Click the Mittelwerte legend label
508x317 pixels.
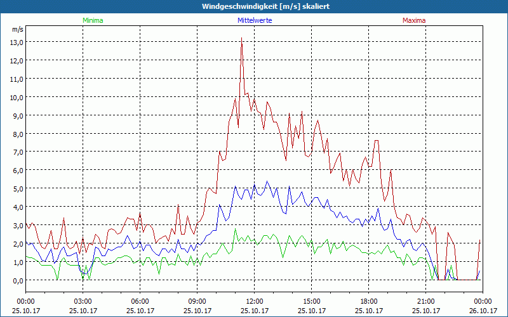pyautogui.click(x=255, y=20)
